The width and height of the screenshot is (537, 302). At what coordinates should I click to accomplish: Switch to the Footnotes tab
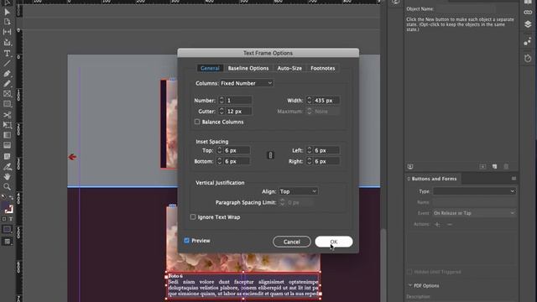[x=323, y=68]
